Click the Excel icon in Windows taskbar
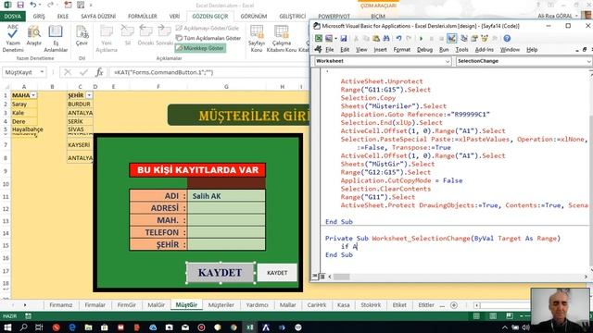The width and height of the screenshot is (593, 333). point(250,327)
